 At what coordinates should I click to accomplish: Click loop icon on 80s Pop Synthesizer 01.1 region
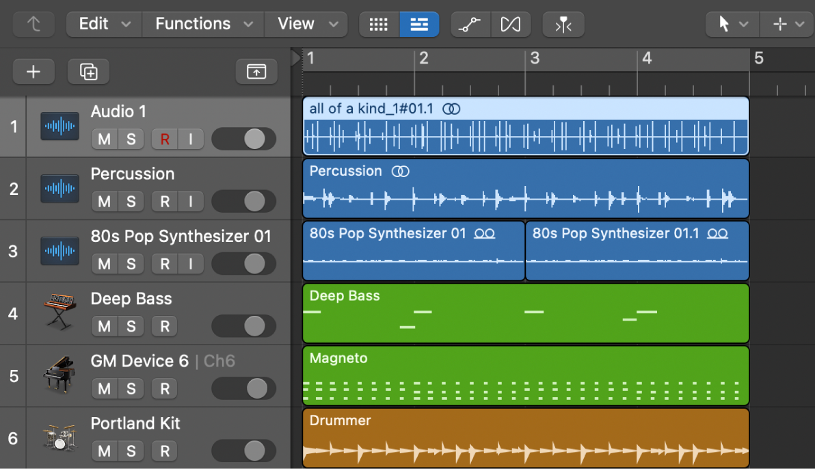point(717,234)
